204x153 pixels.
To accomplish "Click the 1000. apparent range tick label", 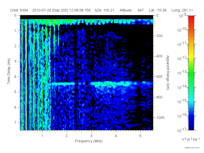I will tap(161, 118).
